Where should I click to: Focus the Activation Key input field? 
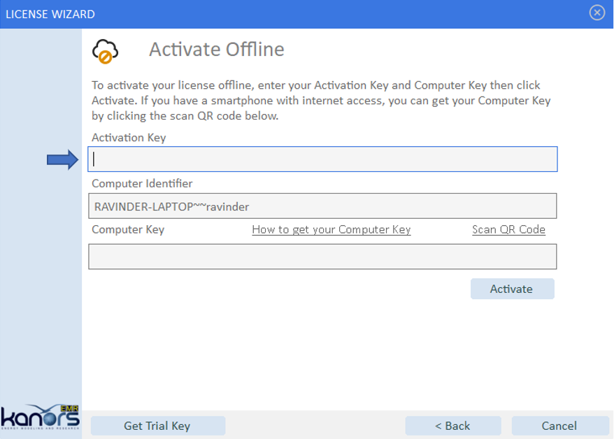[322, 159]
